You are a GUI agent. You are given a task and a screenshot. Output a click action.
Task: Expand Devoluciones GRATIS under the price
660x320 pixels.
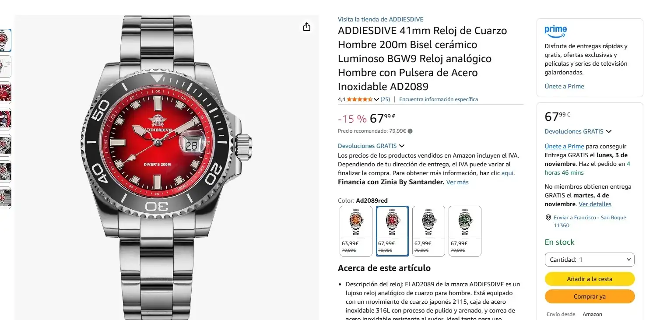point(371,146)
